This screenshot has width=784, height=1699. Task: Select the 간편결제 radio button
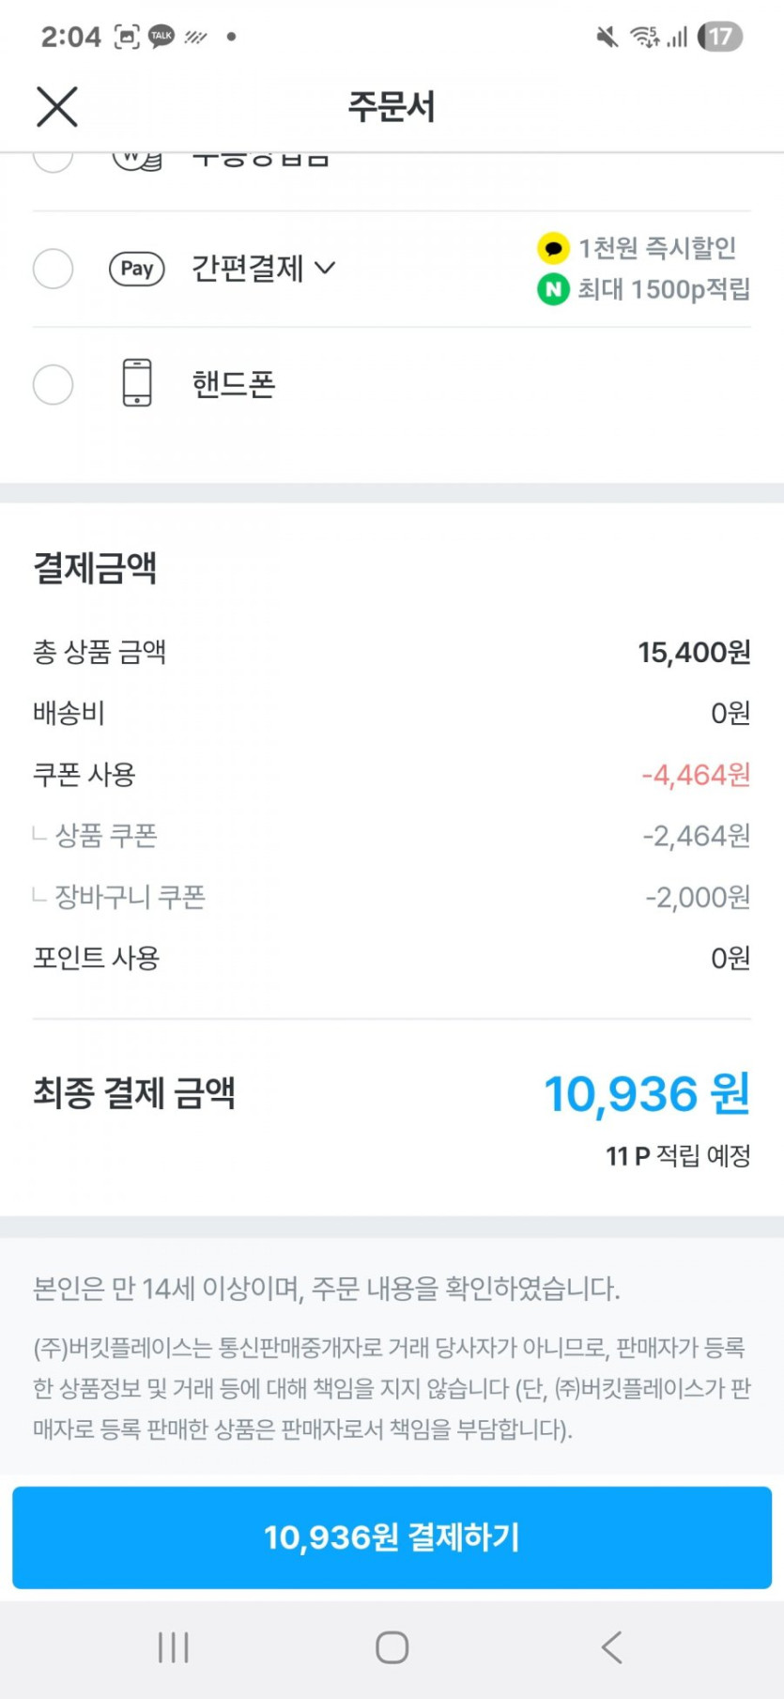point(53,269)
